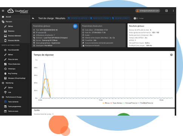Open the three-dot menu in header
This screenshot has width=183, height=136.
pos(173,11)
